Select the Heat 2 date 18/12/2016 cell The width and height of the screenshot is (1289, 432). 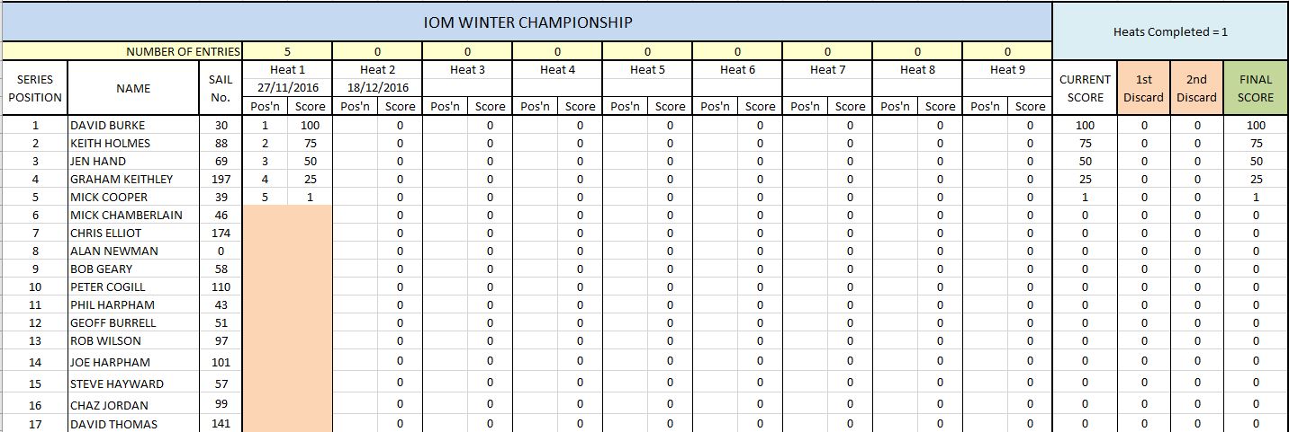click(377, 87)
